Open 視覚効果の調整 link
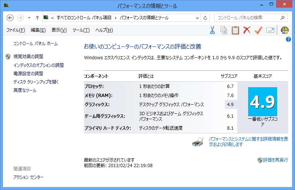This screenshot has height=190, width=295. 28,56
